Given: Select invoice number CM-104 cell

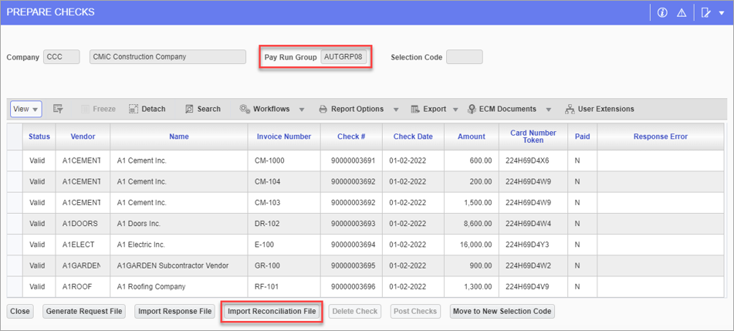Looking at the screenshot, I should point(284,181).
